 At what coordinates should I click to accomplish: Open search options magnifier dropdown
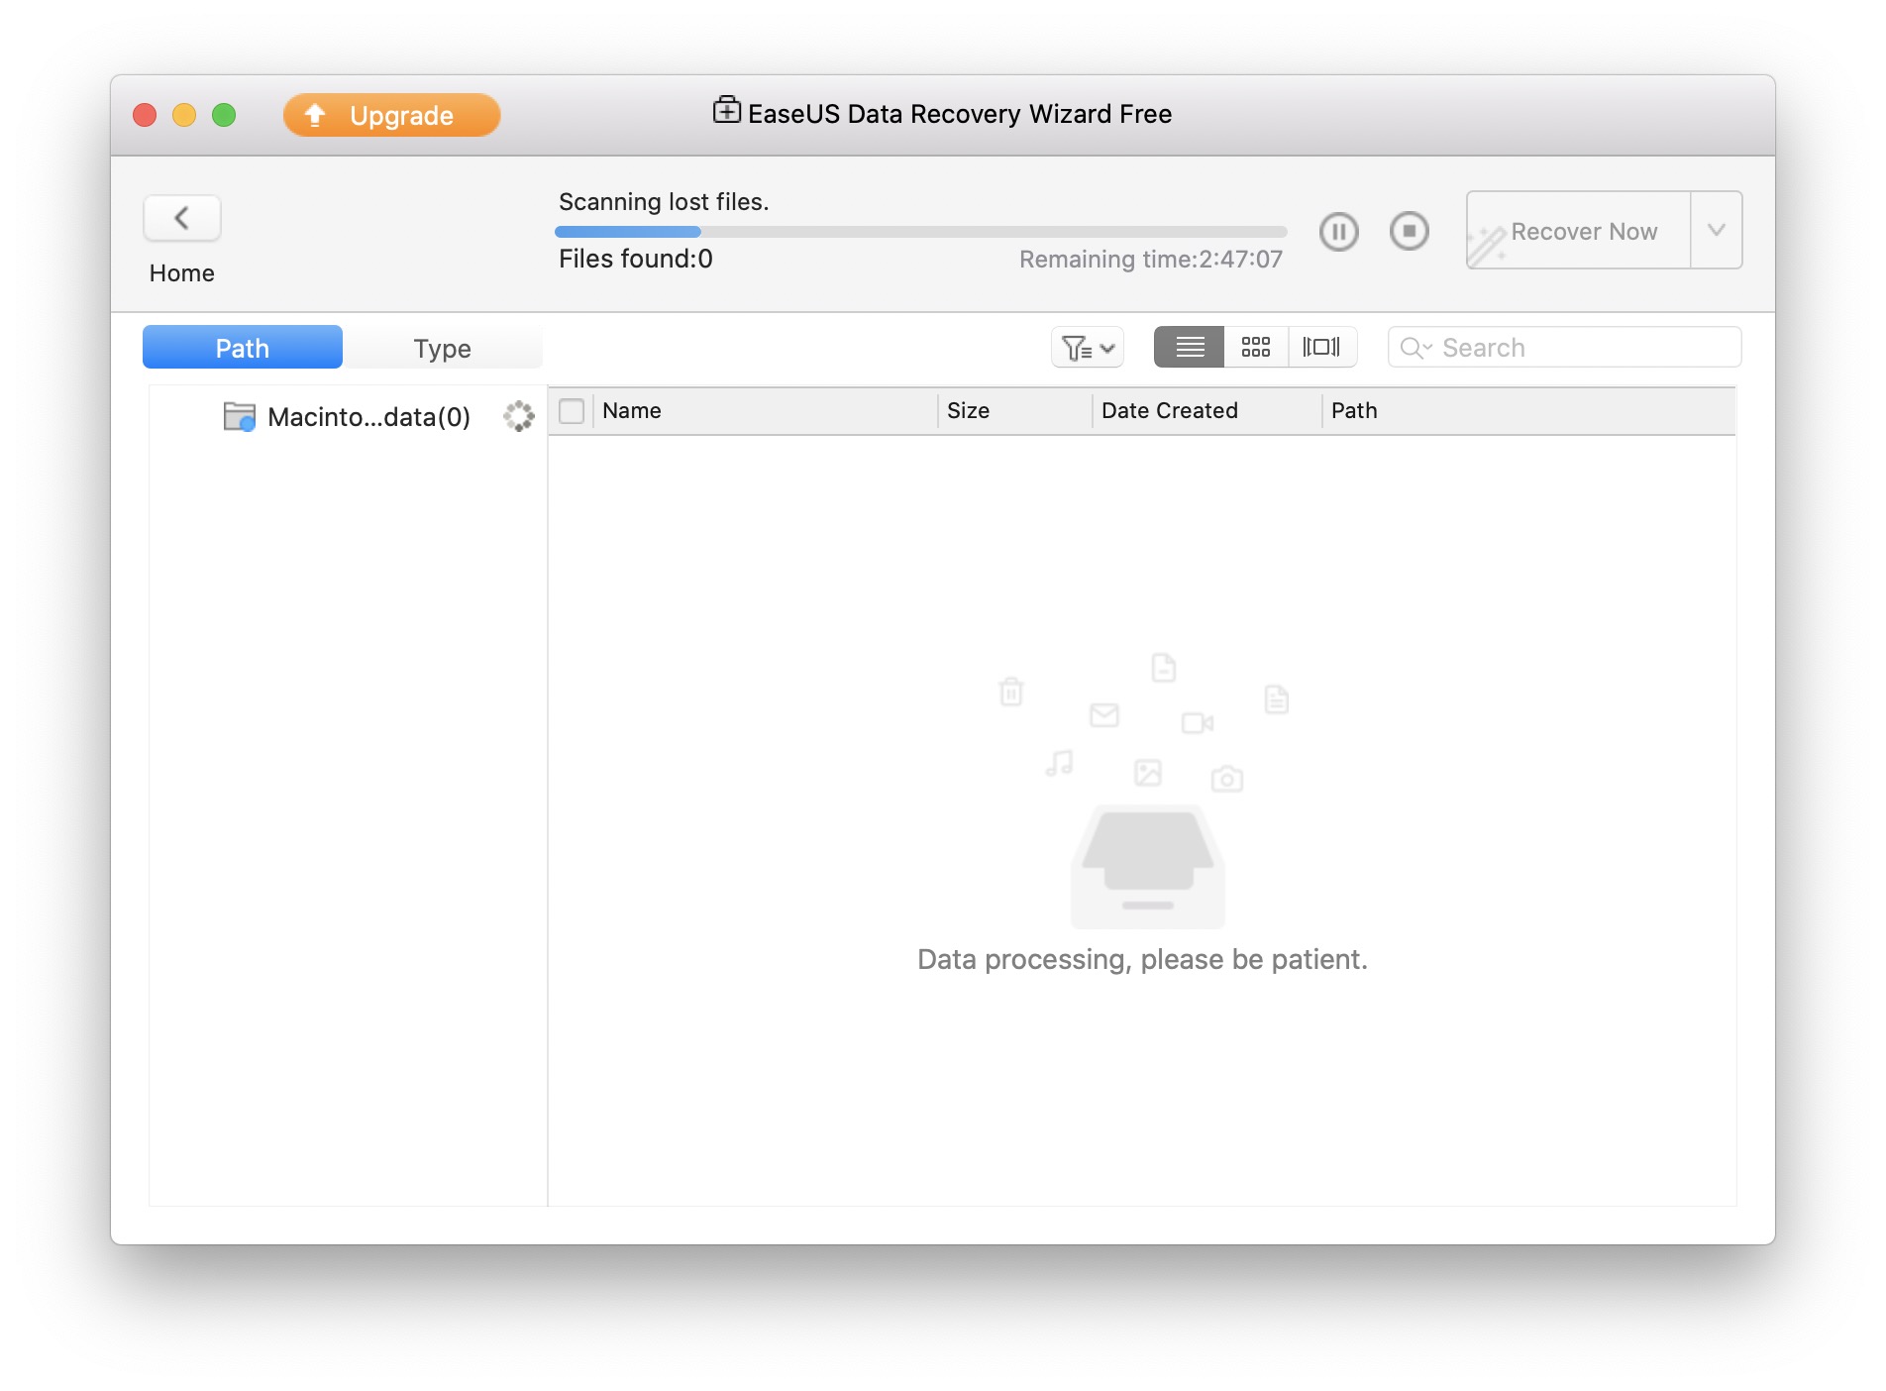[1416, 348]
